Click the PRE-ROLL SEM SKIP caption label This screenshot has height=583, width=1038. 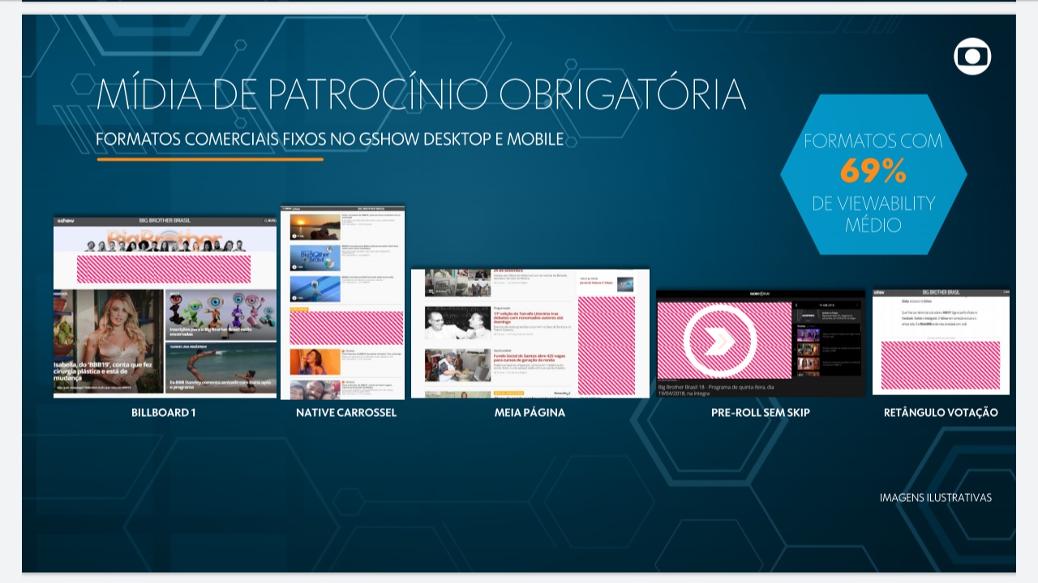[x=760, y=413]
